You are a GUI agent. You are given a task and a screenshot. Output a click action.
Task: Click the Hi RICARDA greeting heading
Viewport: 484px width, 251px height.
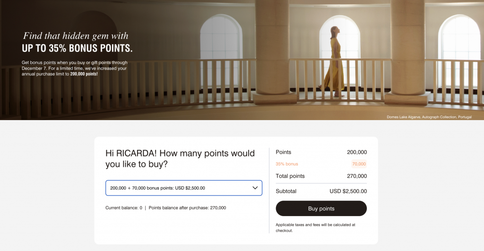(180, 158)
